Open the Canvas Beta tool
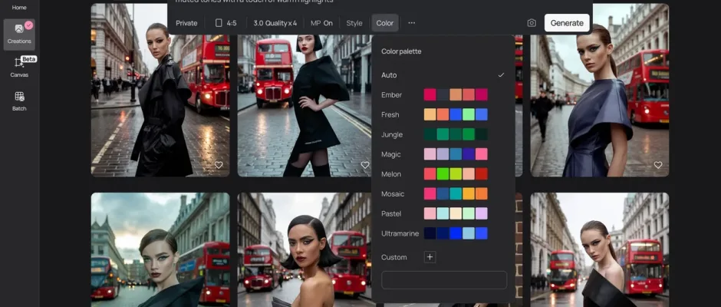 (19, 68)
